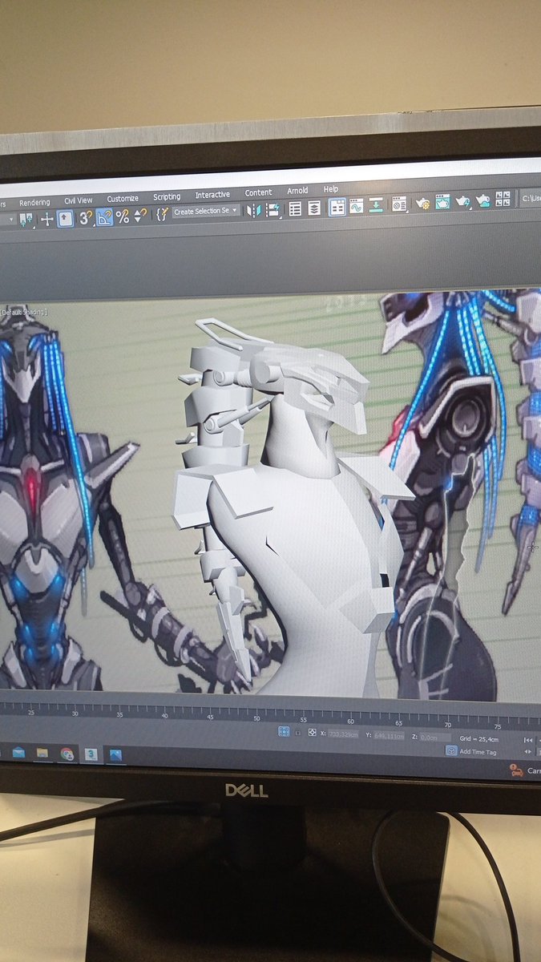Toggle the Keyboard Shortcut Override button
541x962 pixels.
point(65,218)
